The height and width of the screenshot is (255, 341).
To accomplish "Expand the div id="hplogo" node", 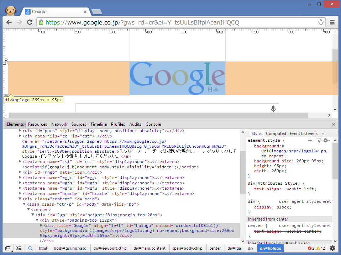I will (41, 225).
